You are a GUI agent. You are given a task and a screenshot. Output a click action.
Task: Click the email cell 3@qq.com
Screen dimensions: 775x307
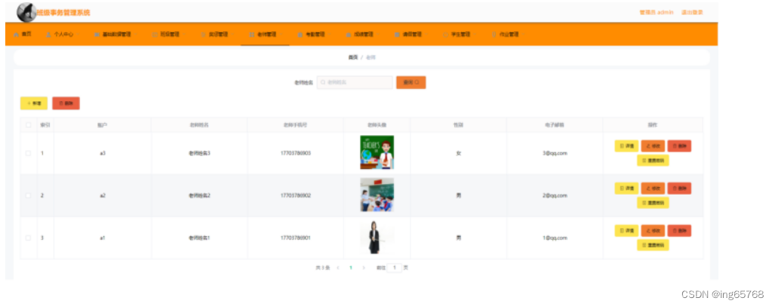click(555, 153)
